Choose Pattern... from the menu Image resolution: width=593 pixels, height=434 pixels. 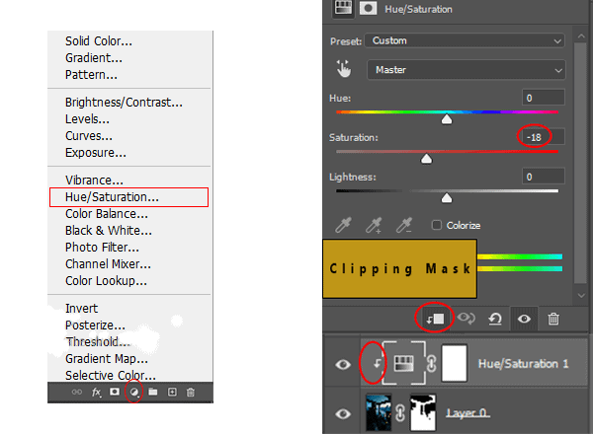click(x=91, y=75)
